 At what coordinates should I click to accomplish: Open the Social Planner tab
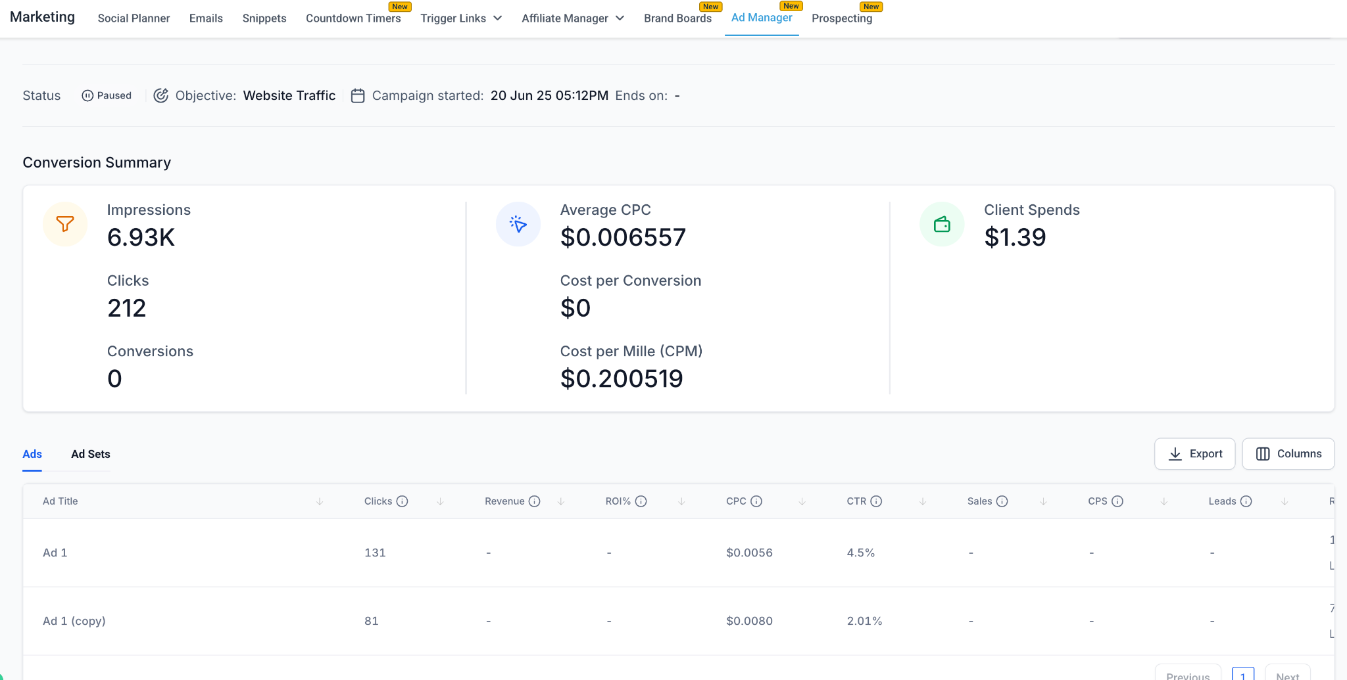click(x=134, y=18)
